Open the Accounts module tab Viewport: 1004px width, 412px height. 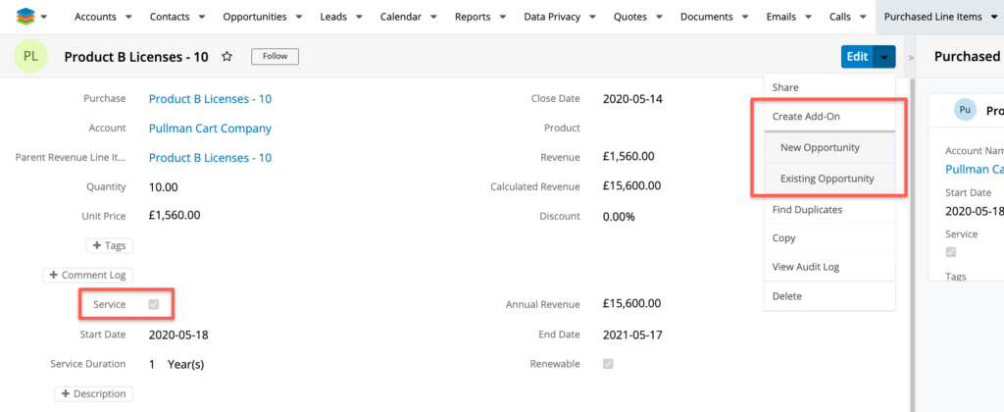click(95, 18)
